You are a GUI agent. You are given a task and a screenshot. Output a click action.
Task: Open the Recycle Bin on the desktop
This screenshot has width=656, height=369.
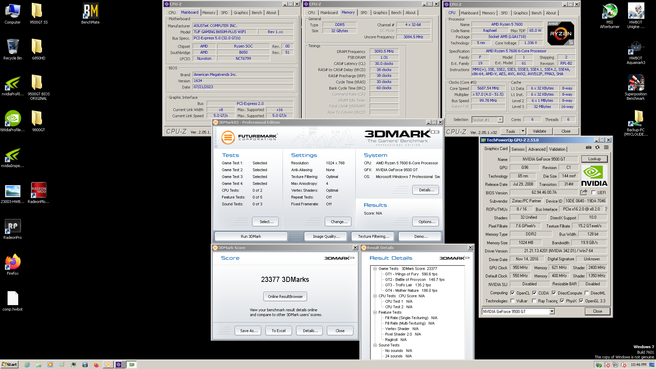[13, 49]
